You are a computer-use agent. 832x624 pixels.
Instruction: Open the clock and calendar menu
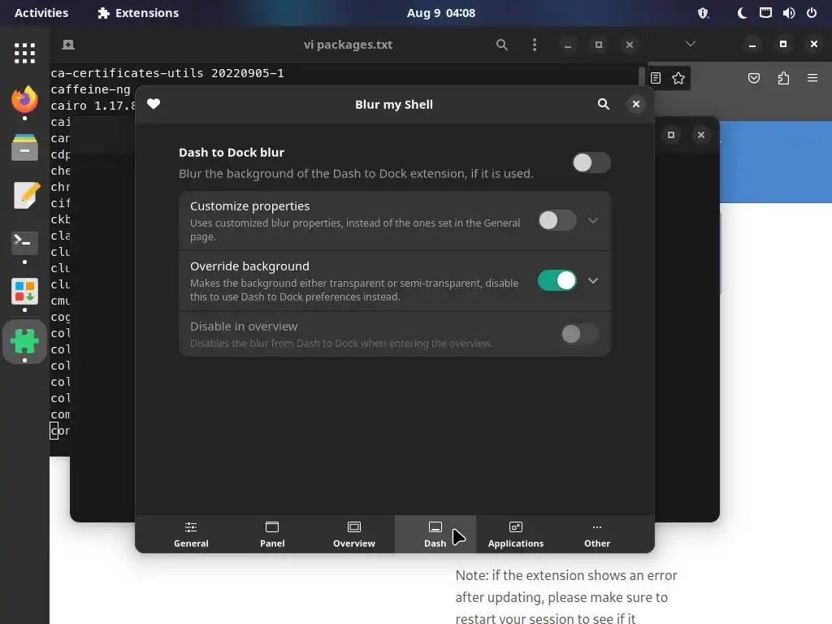(441, 13)
